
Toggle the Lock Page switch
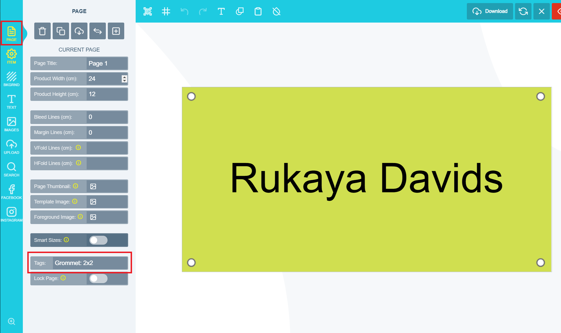(x=98, y=278)
